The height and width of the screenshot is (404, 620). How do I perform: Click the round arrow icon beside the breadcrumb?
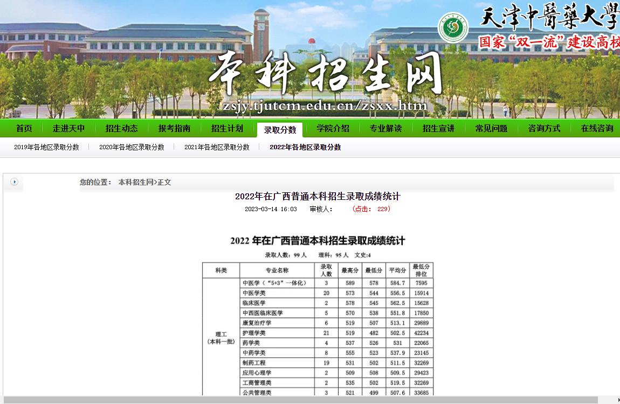(x=14, y=182)
